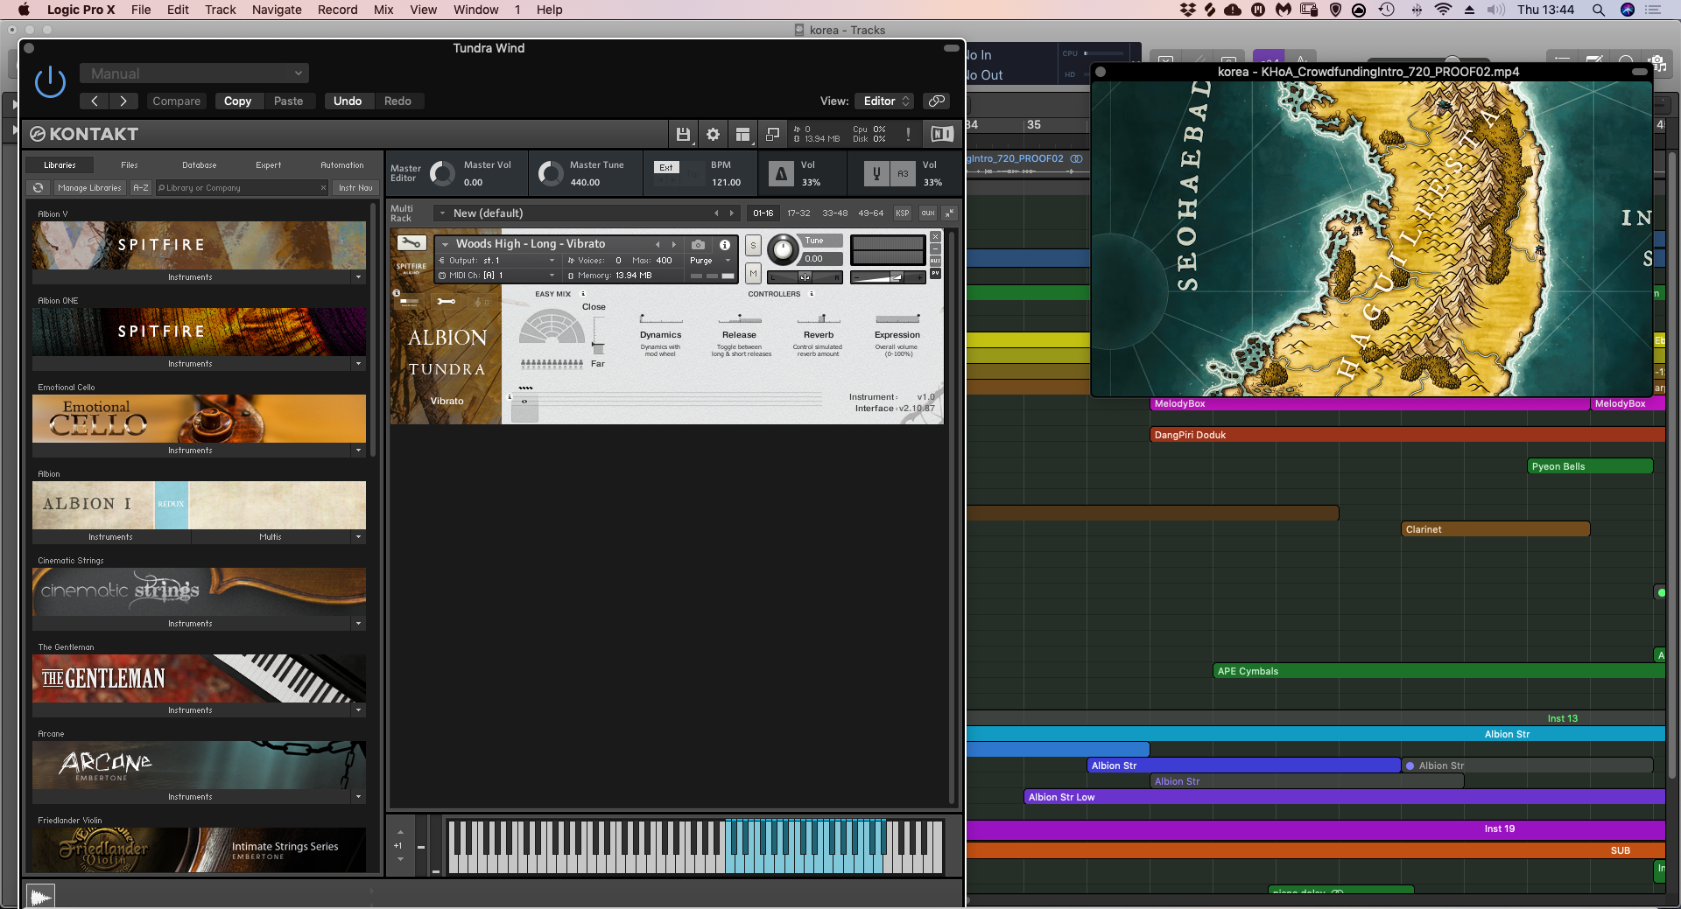The width and height of the screenshot is (1681, 909).
Task: Click Easy Mix info icon
Action: coord(583,294)
